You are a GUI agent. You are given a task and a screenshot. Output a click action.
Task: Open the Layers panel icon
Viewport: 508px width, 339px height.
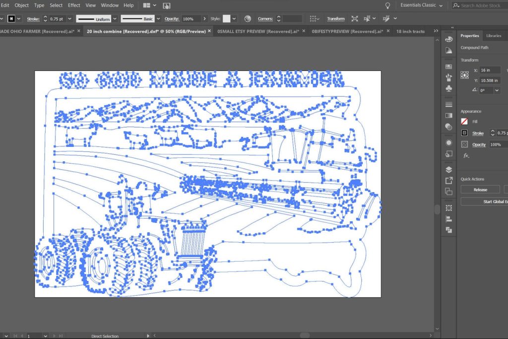pos(449,169)
